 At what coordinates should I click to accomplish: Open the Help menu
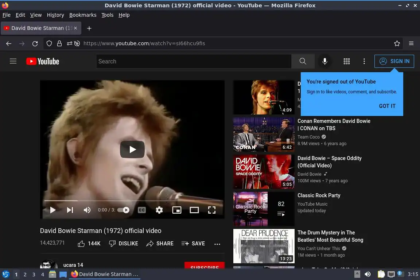coord(124,15)
